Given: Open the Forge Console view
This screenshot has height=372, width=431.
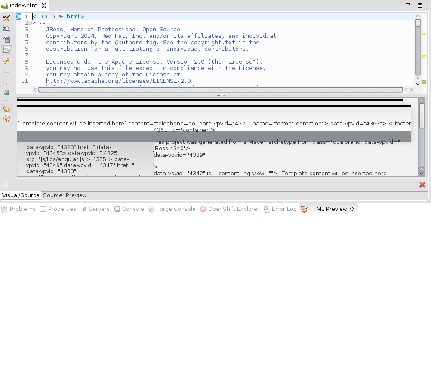Looking at the screenshot, I should tap(172, 209).
